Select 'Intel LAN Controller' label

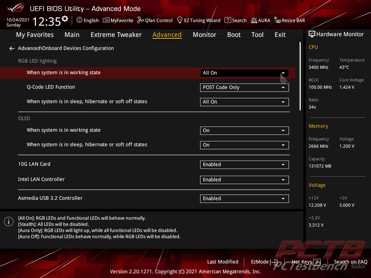(41, 179)
